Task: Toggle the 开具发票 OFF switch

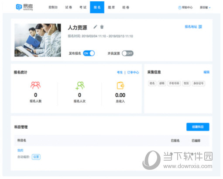Action: (x=127, y=53)
